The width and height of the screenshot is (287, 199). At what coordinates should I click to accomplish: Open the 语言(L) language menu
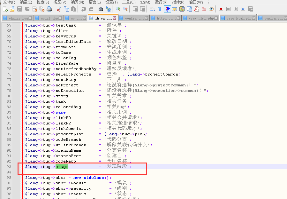[95, 2]
